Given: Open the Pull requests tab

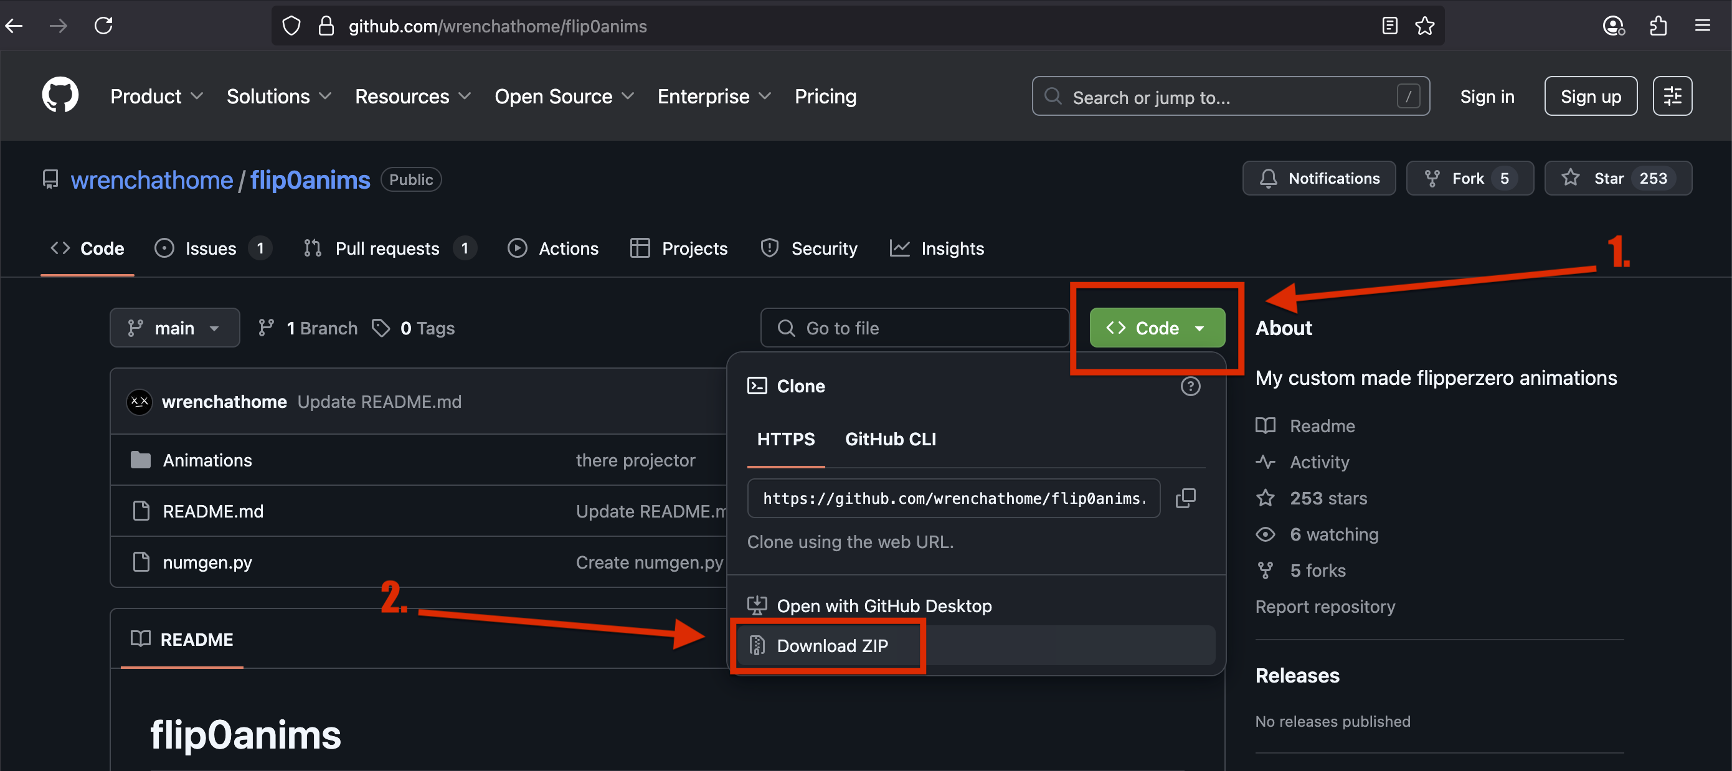Looking at the screenshot, I should 390,248.
